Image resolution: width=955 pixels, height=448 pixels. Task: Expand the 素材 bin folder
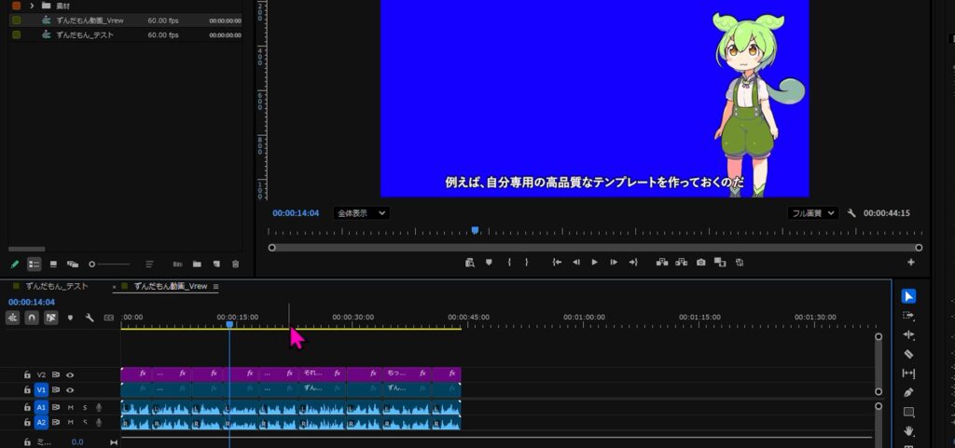point(33,6)
